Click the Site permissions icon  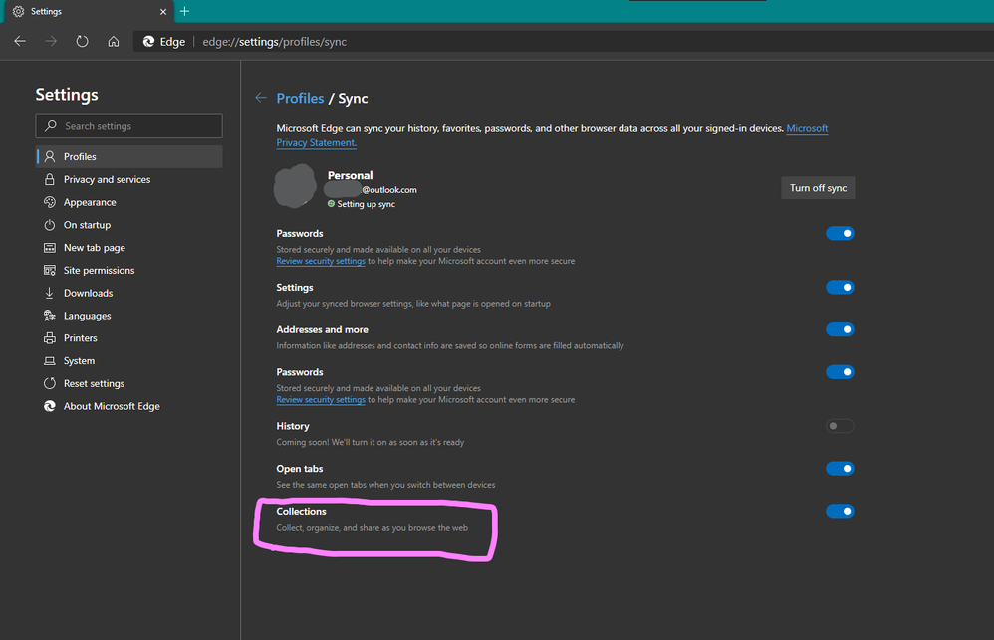[50, 270]
